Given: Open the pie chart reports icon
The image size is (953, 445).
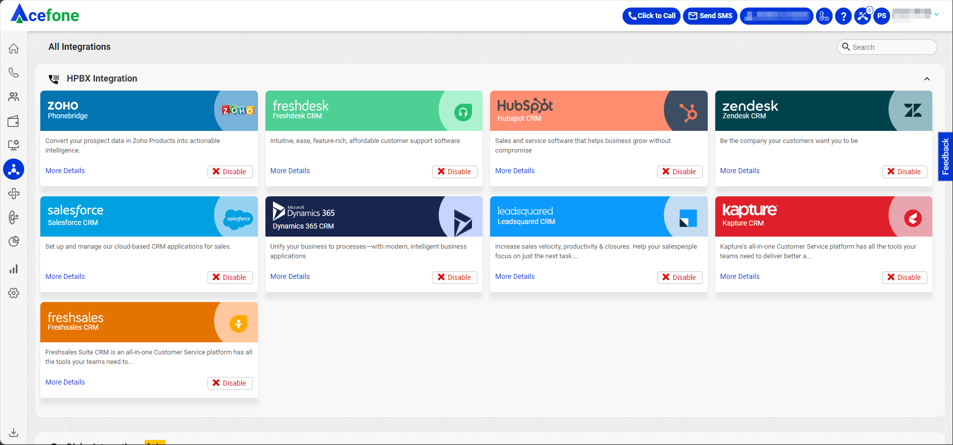Looking at the screenshot, I should (x=14, y=242).
